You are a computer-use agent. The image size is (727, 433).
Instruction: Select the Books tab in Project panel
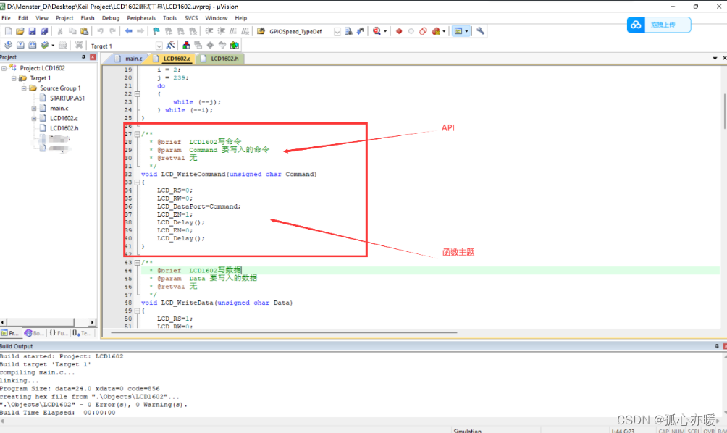click(34, 333)
